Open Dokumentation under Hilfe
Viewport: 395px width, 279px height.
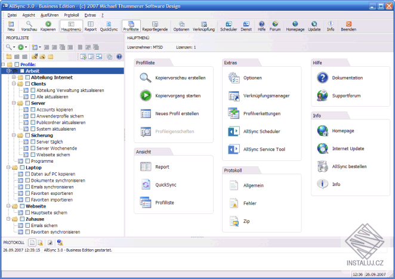[x=340, y=78]
